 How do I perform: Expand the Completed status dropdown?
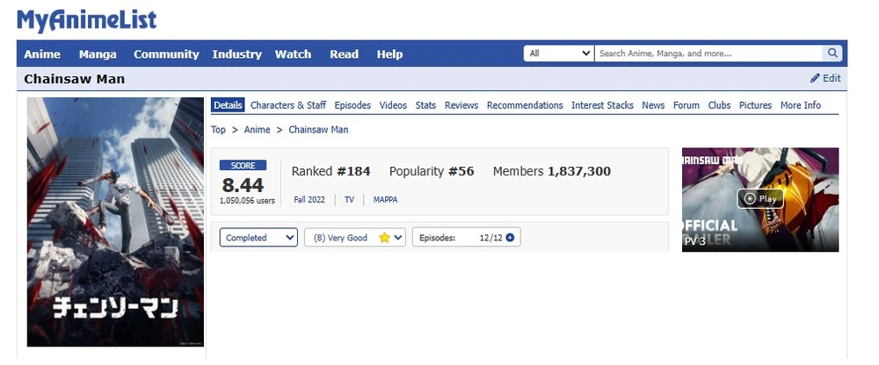coord(258,238)
